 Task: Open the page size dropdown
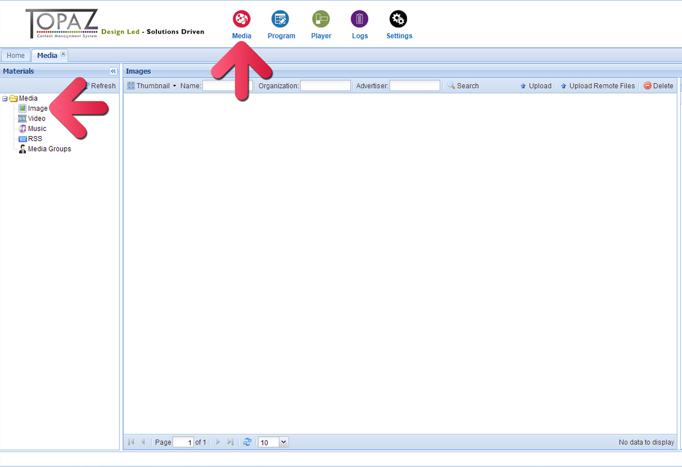(x=284, y=442)
